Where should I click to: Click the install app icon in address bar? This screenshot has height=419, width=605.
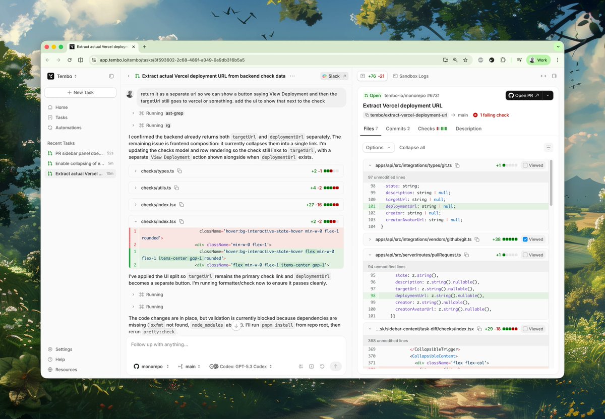(x=445, y=59)
